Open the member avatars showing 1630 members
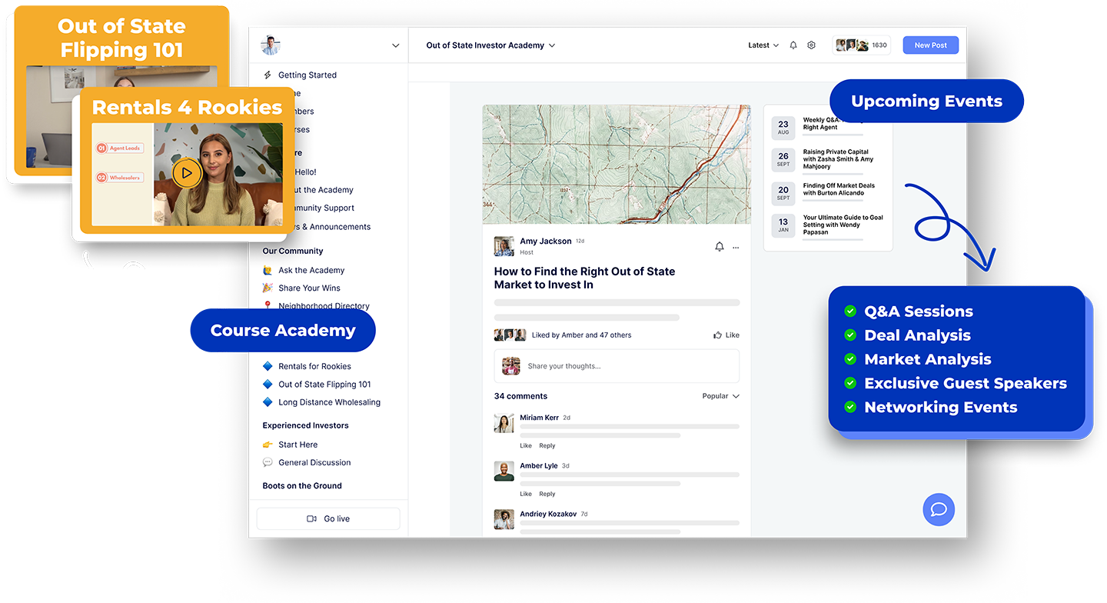This screenshot has height=603, width=1107. (x=861, y=45)
